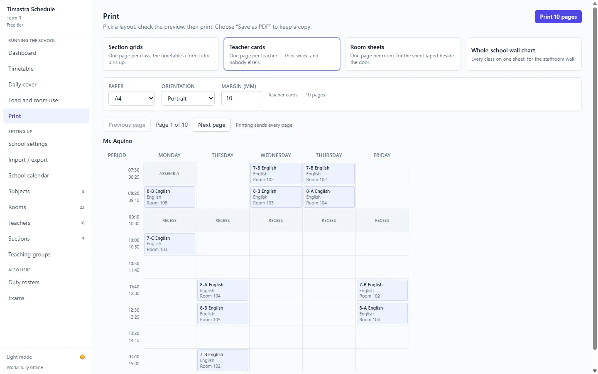Choose the Teacher cards layout
The height and width of the screenshot is (374, 598).
[282, 54]
